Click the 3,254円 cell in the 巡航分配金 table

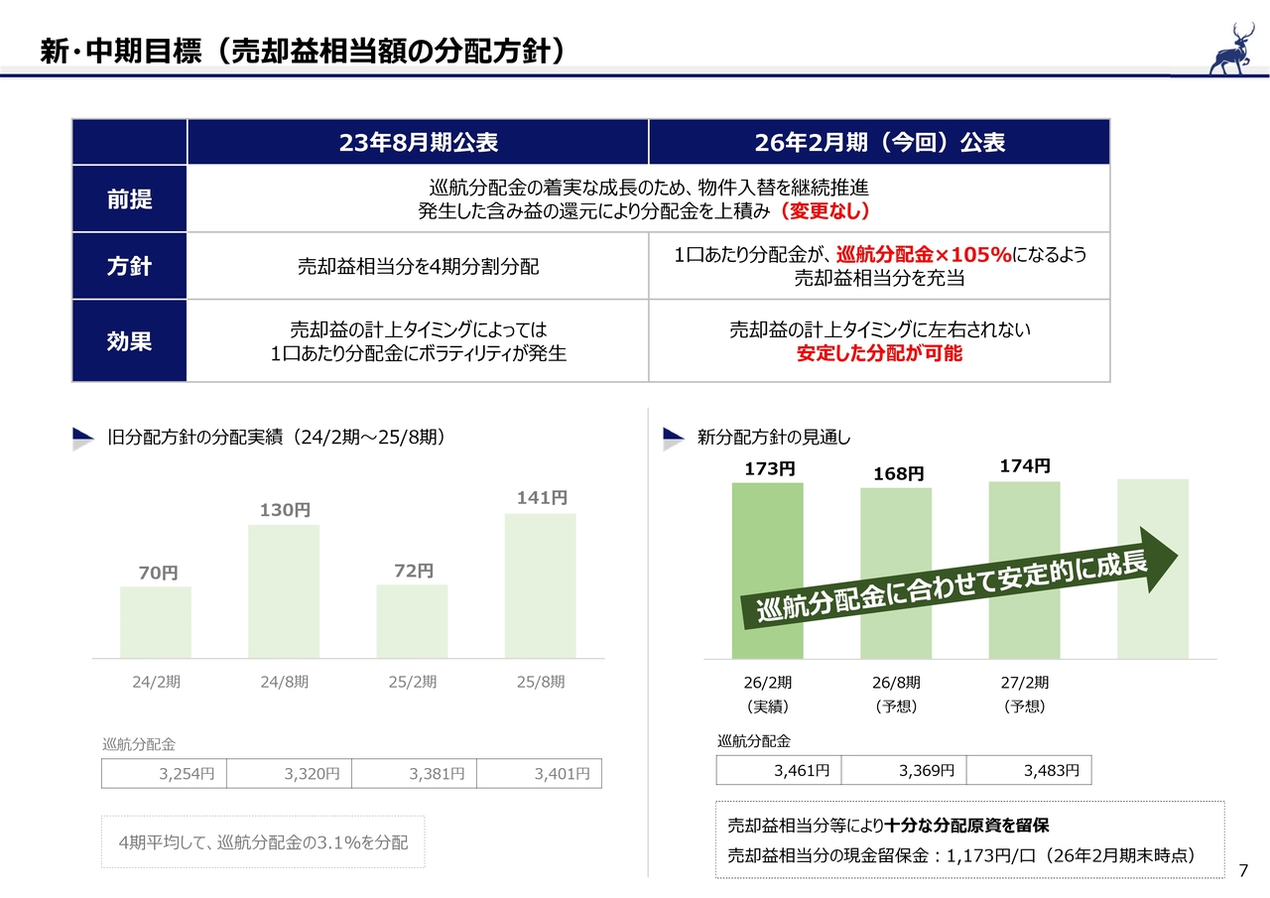(164, 774)
